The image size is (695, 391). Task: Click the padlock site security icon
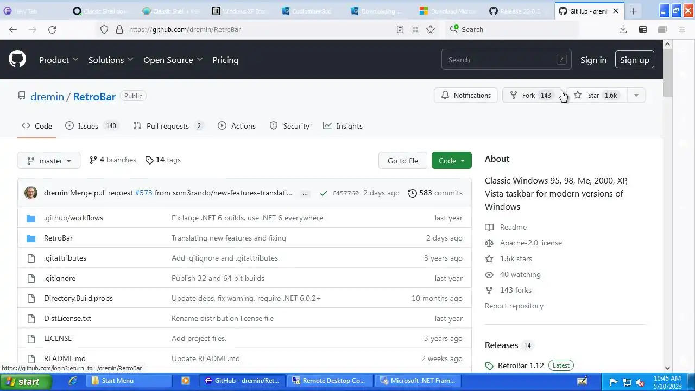[119, 29]
